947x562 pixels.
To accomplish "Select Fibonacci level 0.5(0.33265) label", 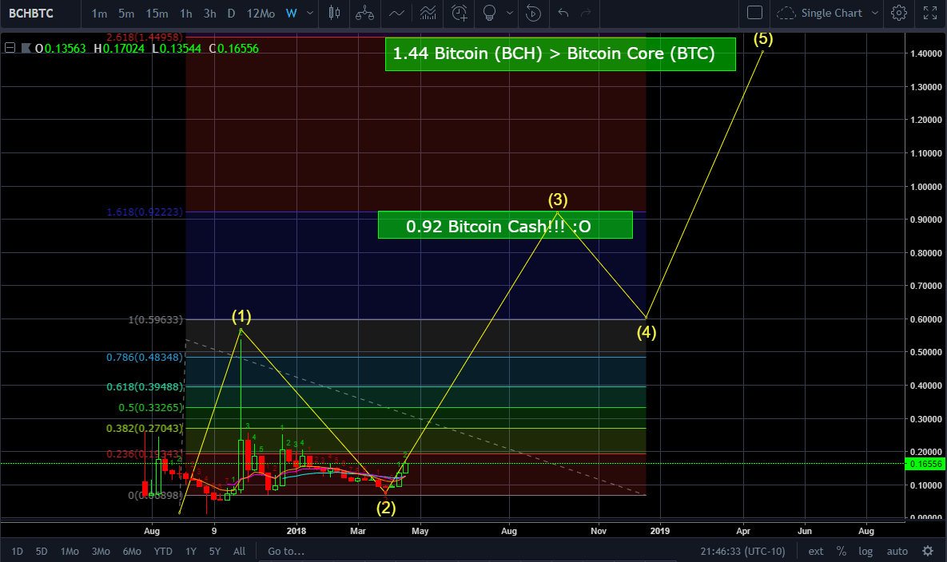I will click(150, 407).
